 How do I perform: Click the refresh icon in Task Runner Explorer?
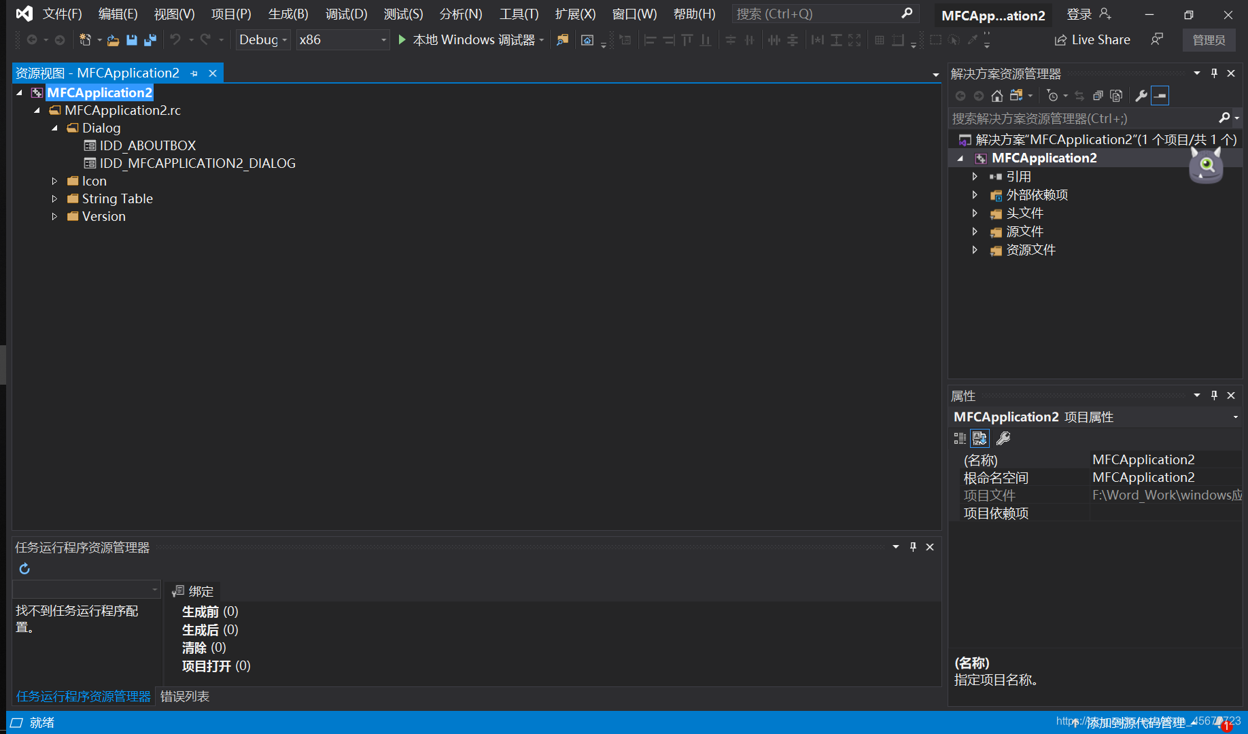click(x=24, y=569)
